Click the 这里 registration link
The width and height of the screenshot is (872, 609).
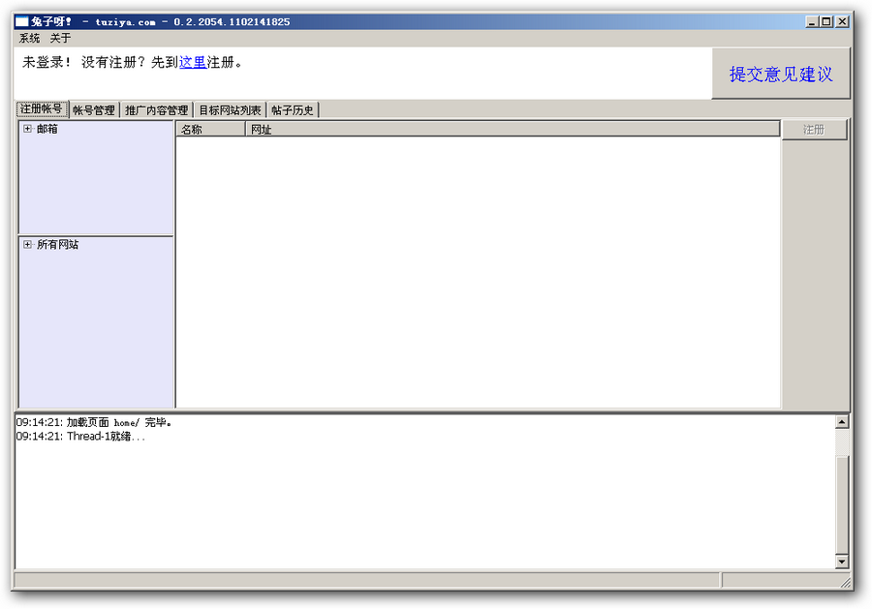point(193,62)
